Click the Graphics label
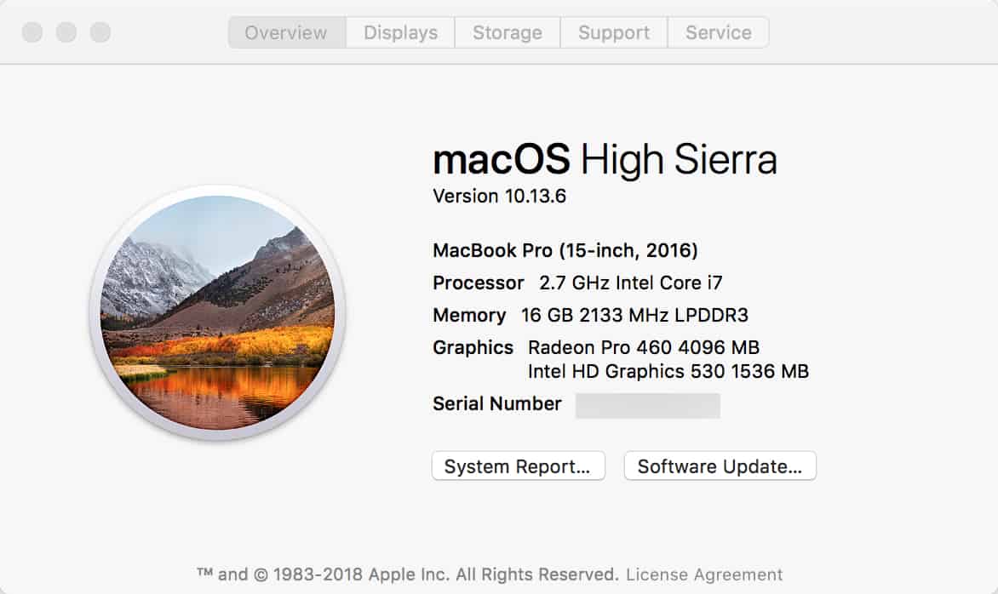This screenshot has width=998, height=594. (x=473, y=347)
